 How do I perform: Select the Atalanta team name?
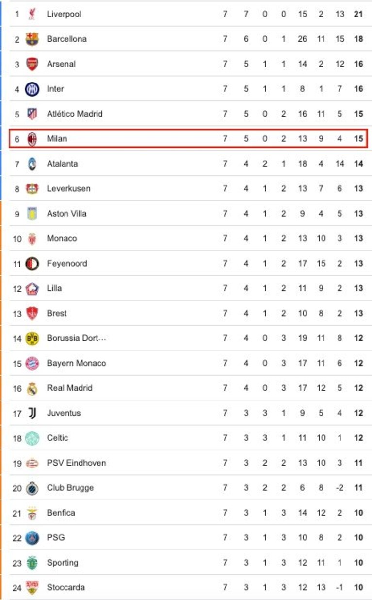pos(62,164)
